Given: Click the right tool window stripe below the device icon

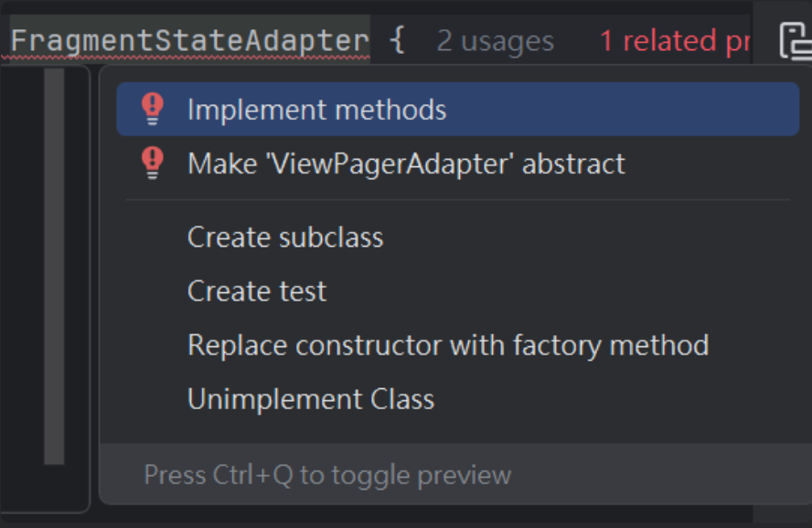Looking at the screenshot, I should point(783,290).
